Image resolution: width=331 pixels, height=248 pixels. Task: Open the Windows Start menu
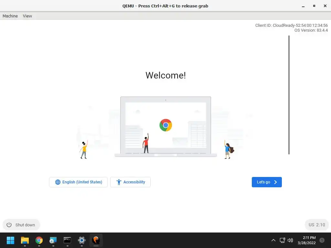(x=10, y=240)
